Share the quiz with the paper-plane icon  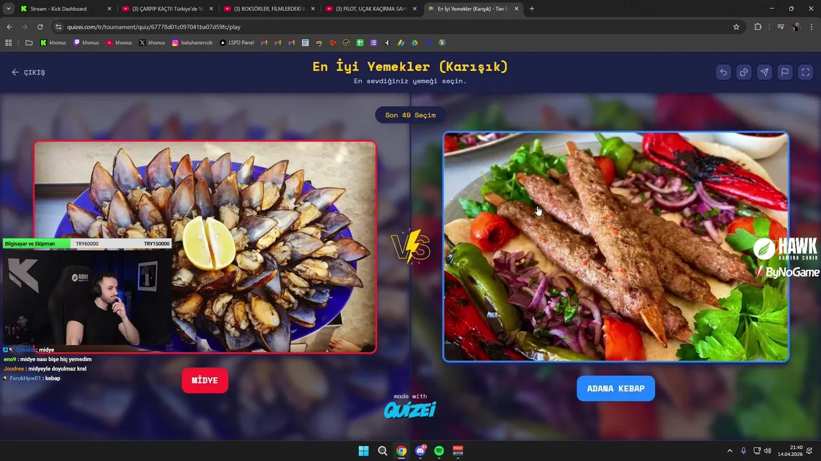(x=765, y=72)
